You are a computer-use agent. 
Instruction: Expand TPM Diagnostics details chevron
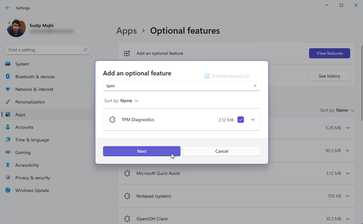(253, 120)
